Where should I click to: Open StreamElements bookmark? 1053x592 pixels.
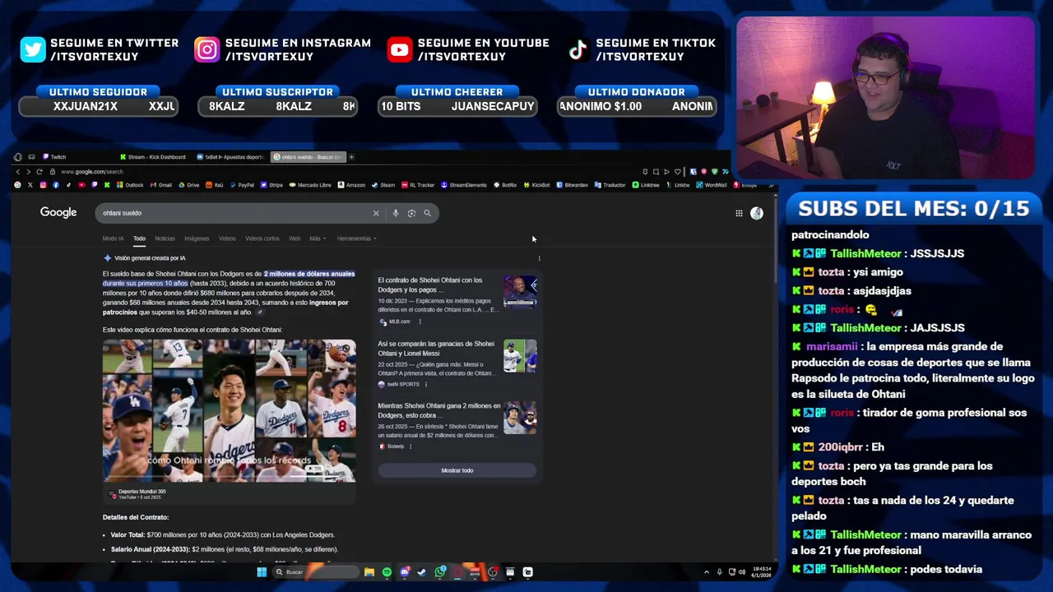coord(463,185)
